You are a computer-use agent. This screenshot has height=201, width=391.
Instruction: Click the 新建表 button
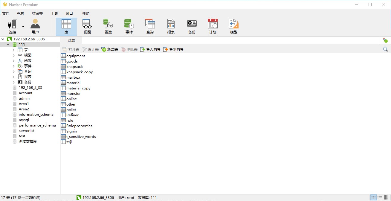click(x=110, y=49)
